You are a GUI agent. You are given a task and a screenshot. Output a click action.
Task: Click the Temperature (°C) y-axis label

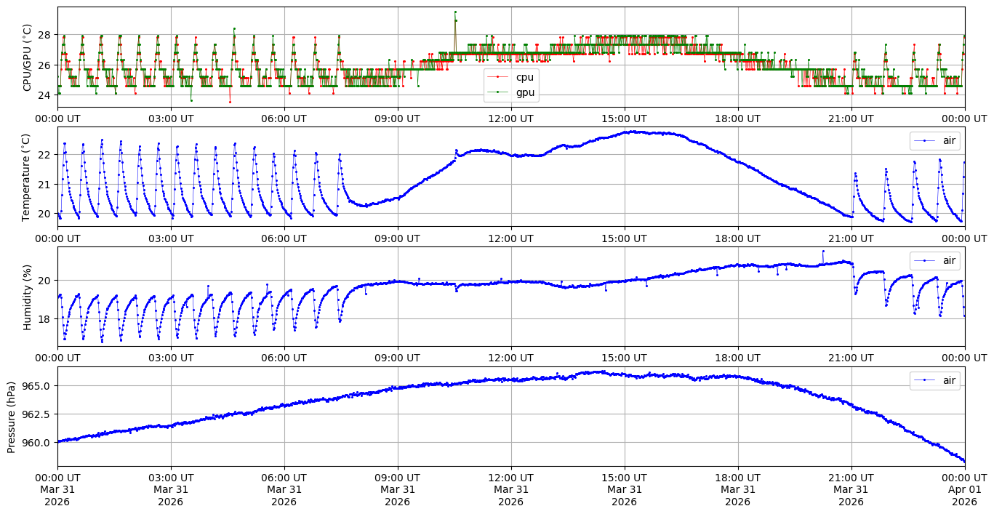tap(28, 177)
